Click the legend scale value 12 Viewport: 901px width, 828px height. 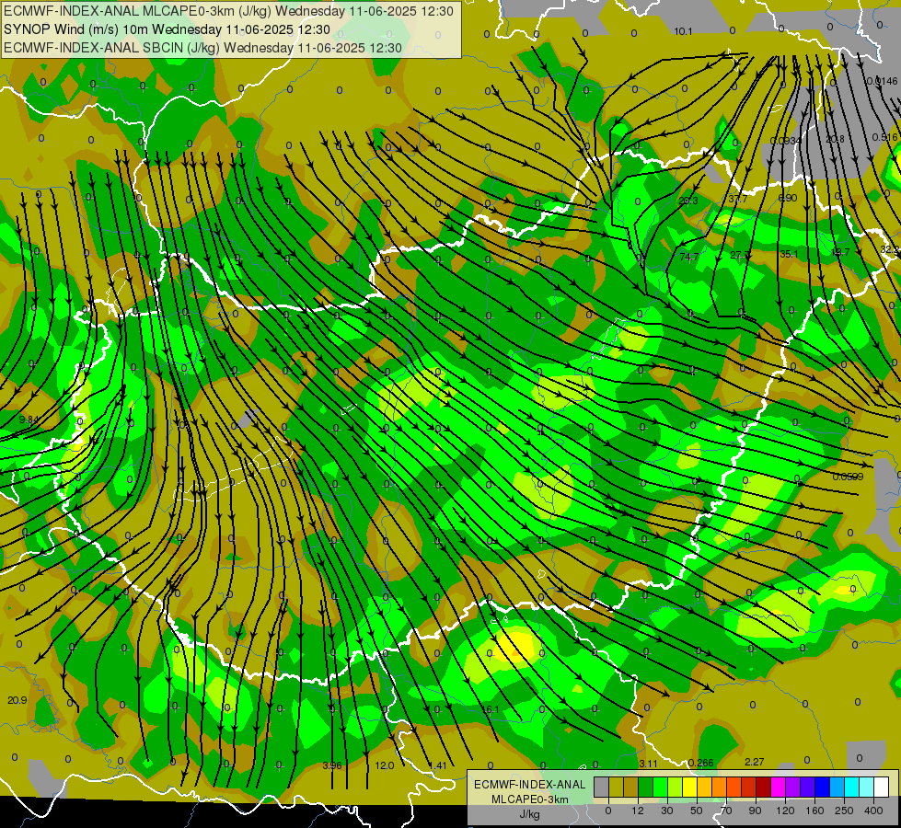pyautogui.click(x=638, y=811)
